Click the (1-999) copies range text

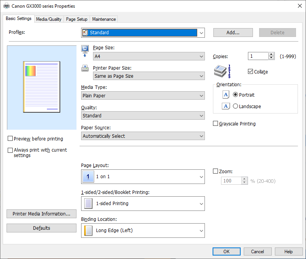pos(288,57)
